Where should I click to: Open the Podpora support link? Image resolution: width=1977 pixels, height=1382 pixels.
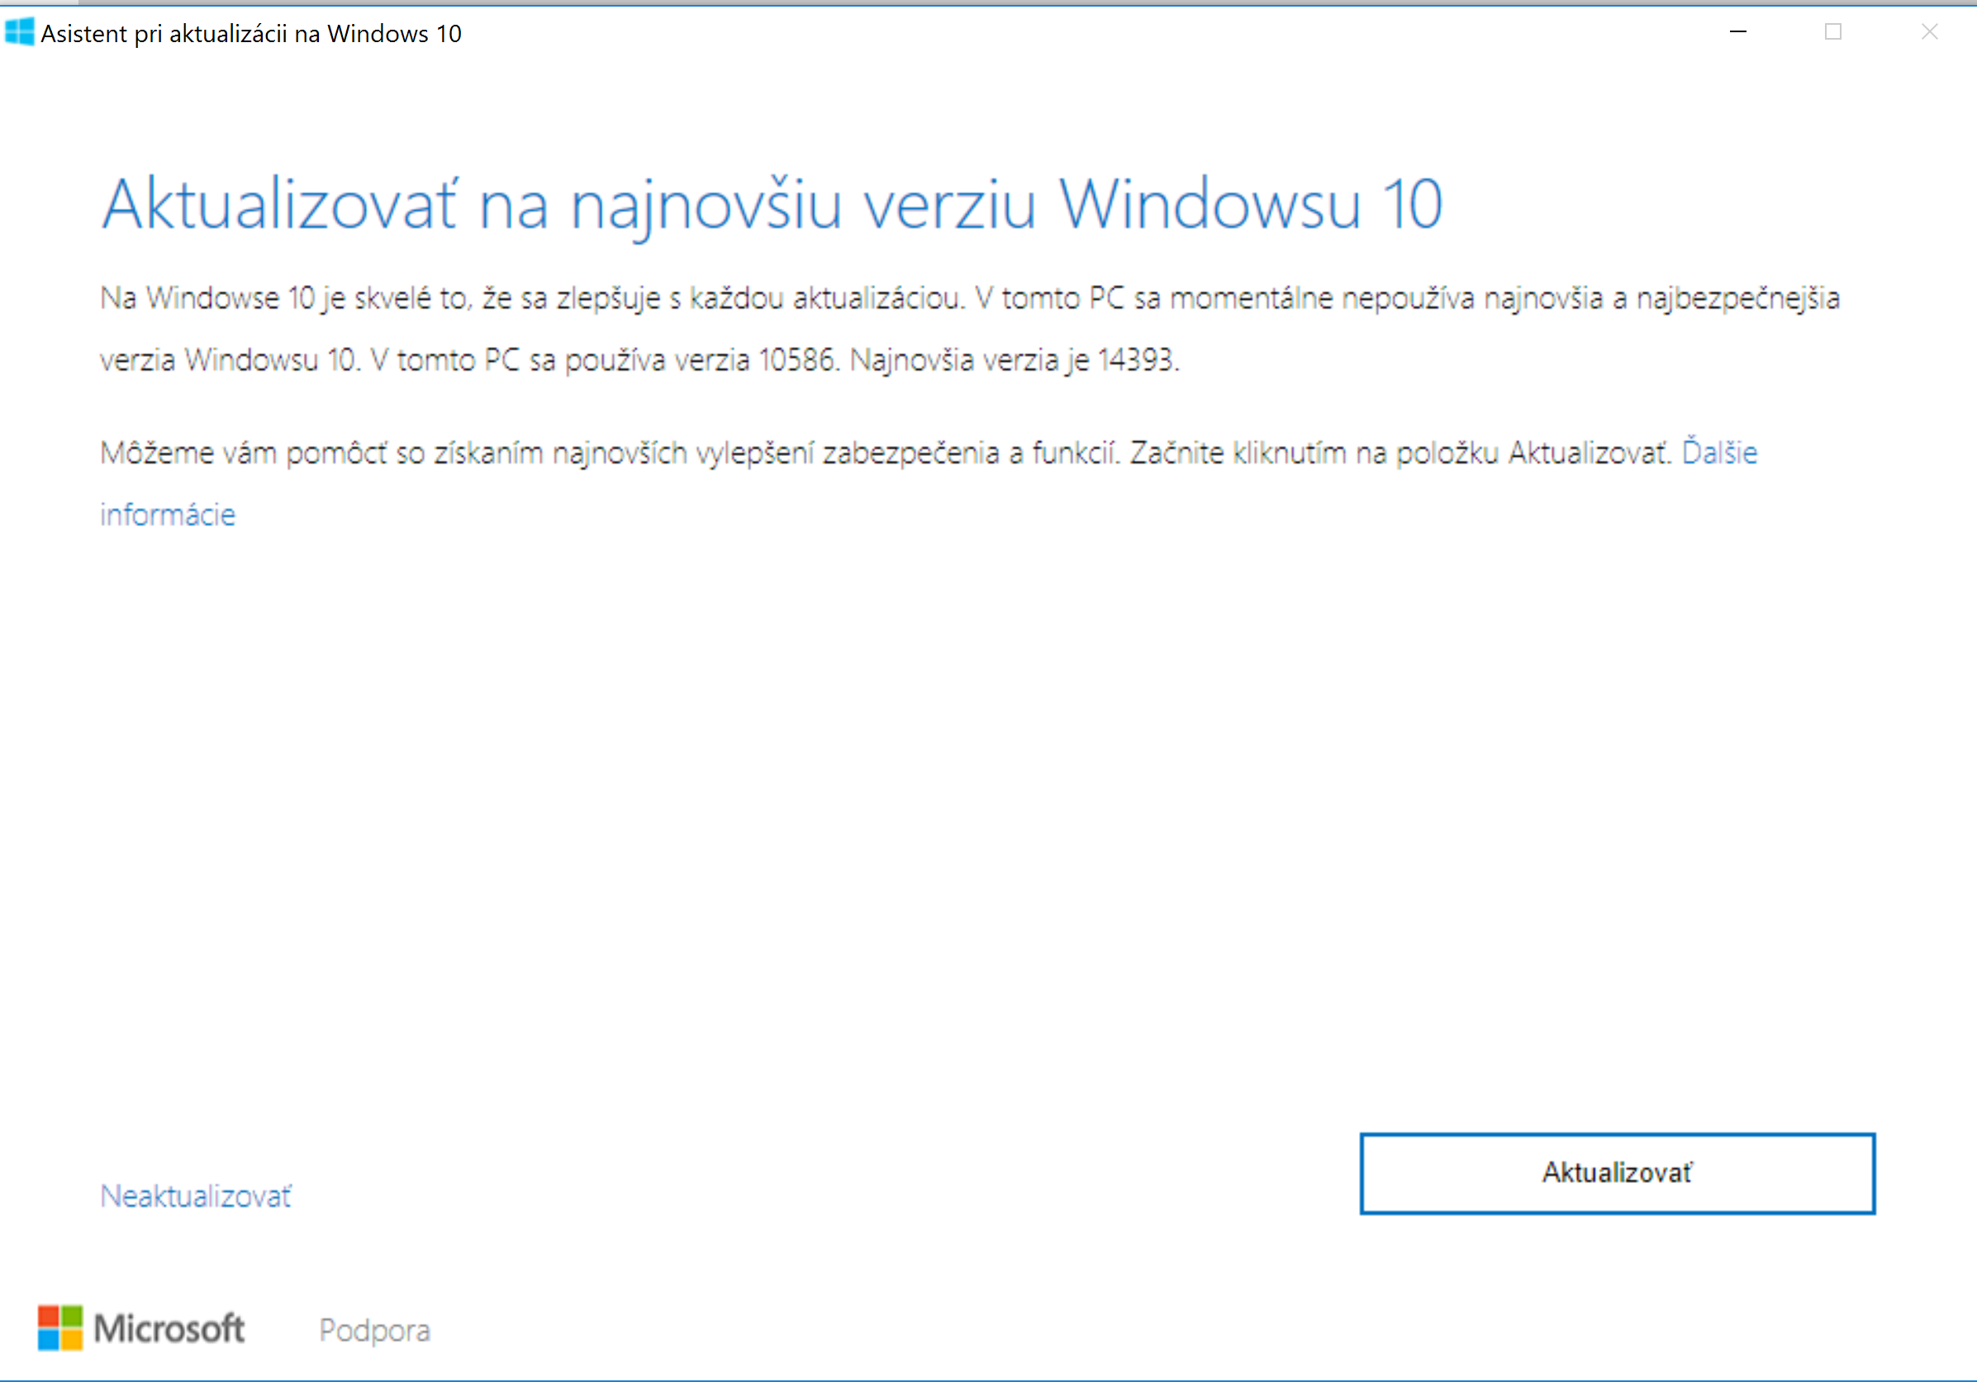pyautogui.click(x=374, y=1330)
